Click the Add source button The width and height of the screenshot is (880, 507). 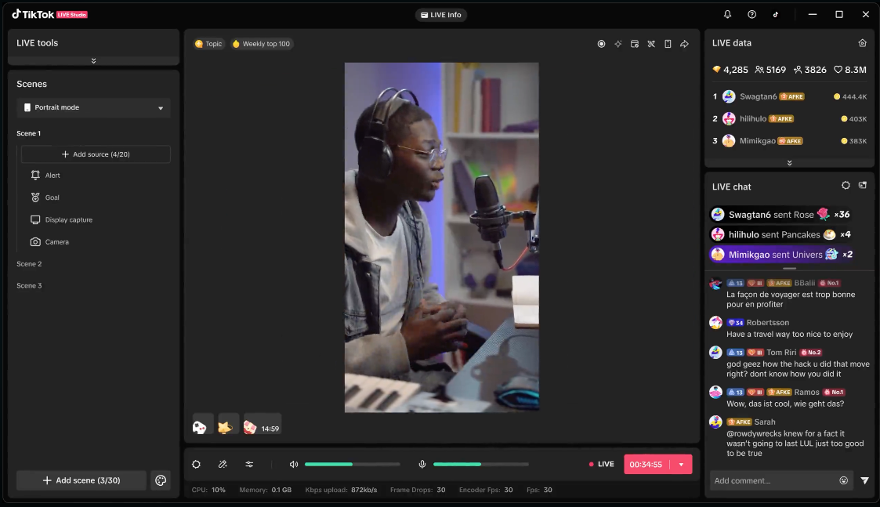(95, 154)
